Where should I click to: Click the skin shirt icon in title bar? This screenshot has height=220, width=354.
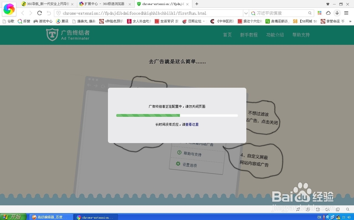pyautogui.click(x=328, y=4)
